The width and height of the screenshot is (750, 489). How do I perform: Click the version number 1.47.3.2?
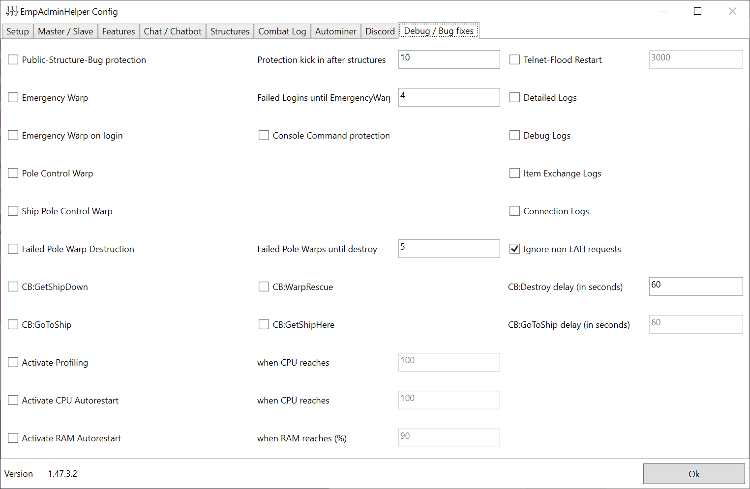pyautogui.click(x=62, y=474)
